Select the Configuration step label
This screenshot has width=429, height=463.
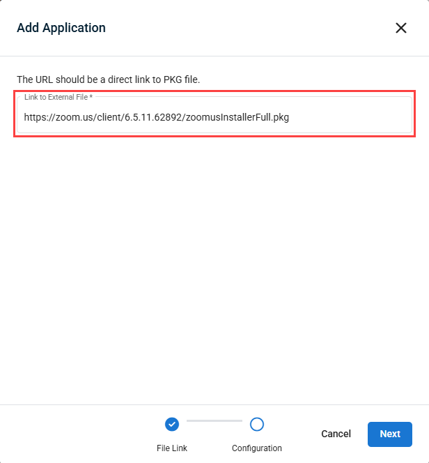[x=257, y=448]
